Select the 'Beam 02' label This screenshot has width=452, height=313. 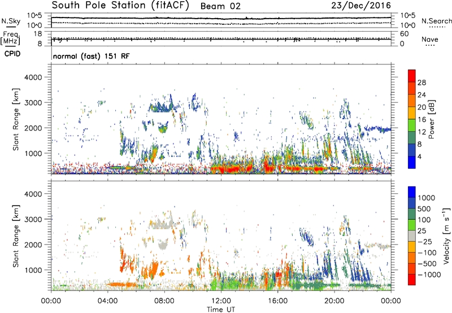[220, 6]
